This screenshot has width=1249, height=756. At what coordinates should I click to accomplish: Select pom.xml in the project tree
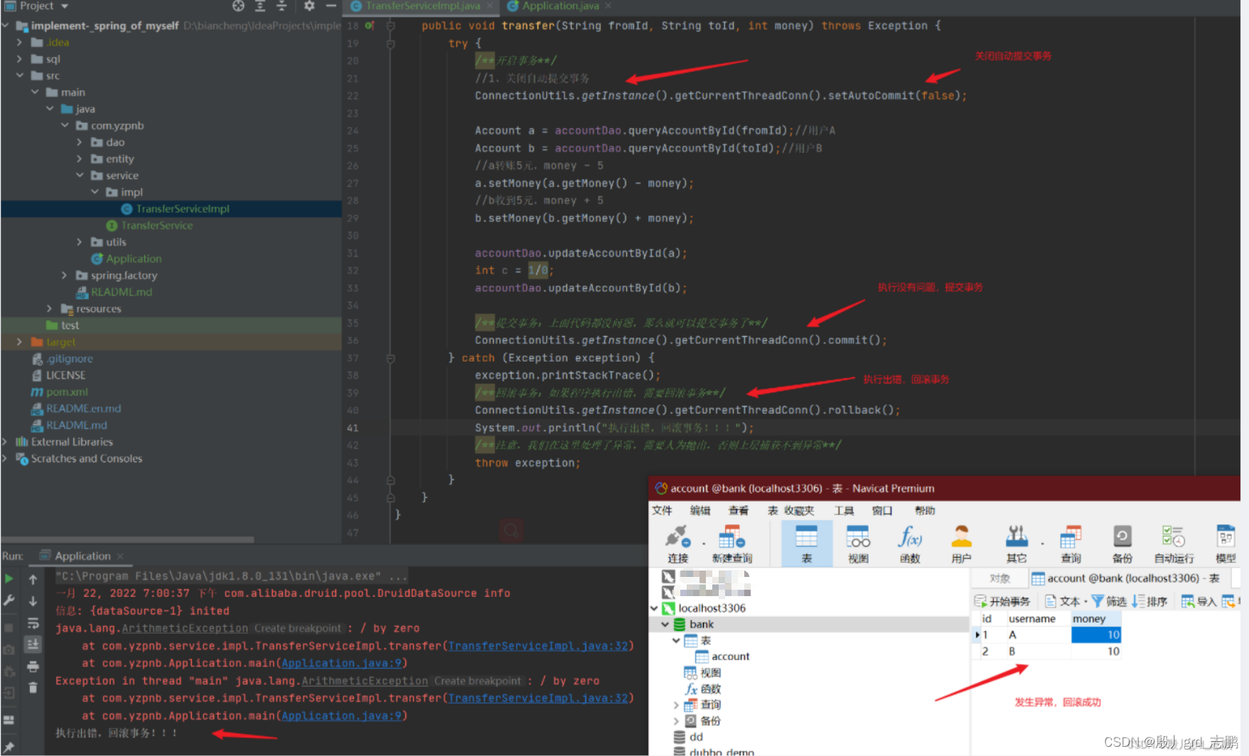pos(67,391)
